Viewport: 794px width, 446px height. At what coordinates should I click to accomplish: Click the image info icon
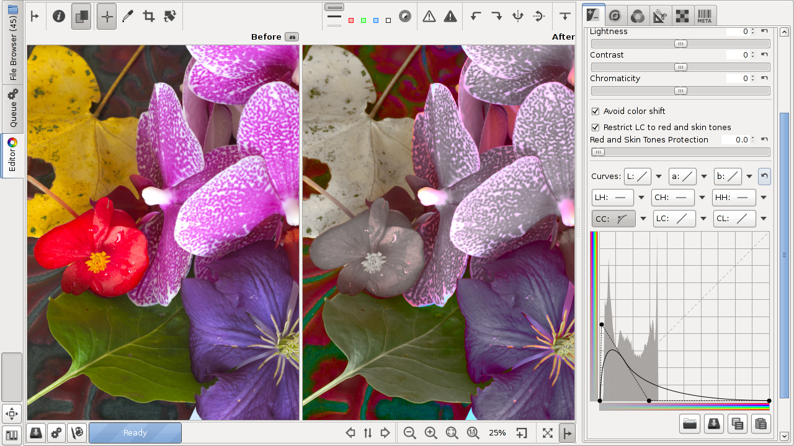point(59,17)
